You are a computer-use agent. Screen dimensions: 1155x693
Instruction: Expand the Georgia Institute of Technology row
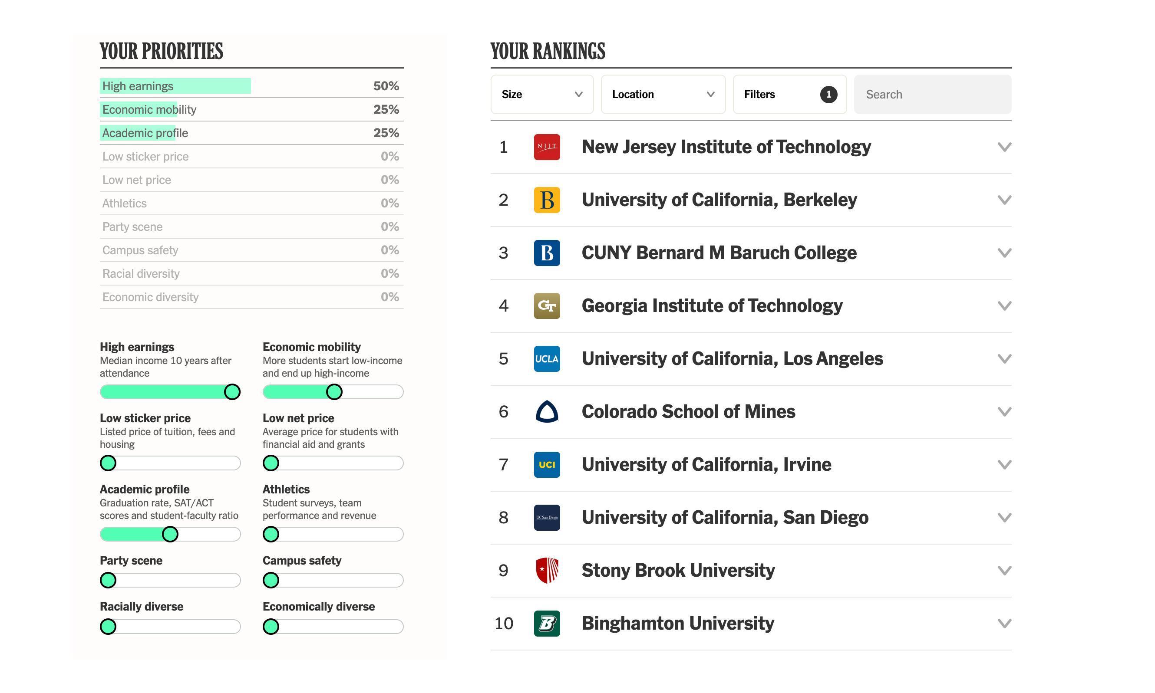[x=1004, y=306]
